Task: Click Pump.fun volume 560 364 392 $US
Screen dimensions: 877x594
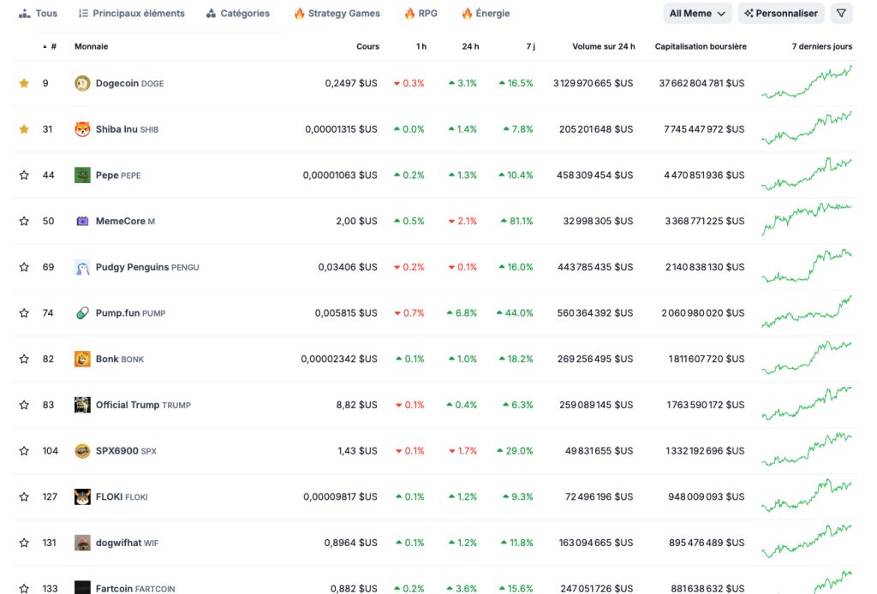Action: point(595,313)
